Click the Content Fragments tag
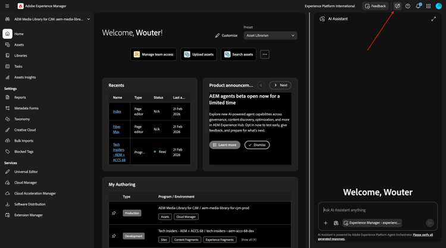The image size is (446, 248). click(x=186, y=240)
